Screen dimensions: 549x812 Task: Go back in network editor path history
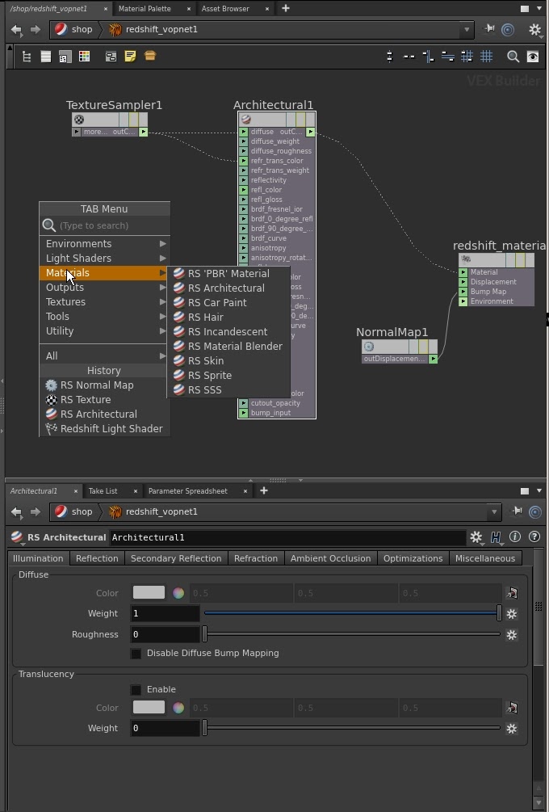pos(17,30)
